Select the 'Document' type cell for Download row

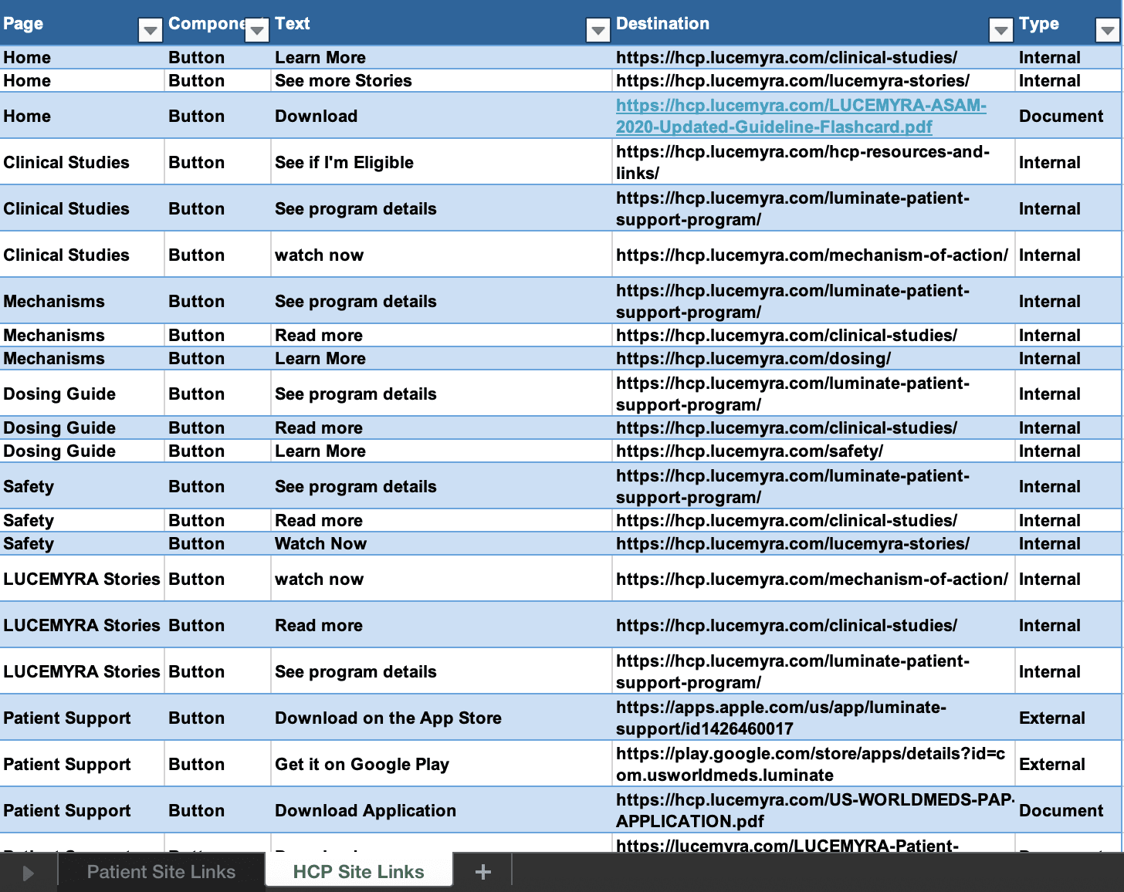click(1068, 116)
